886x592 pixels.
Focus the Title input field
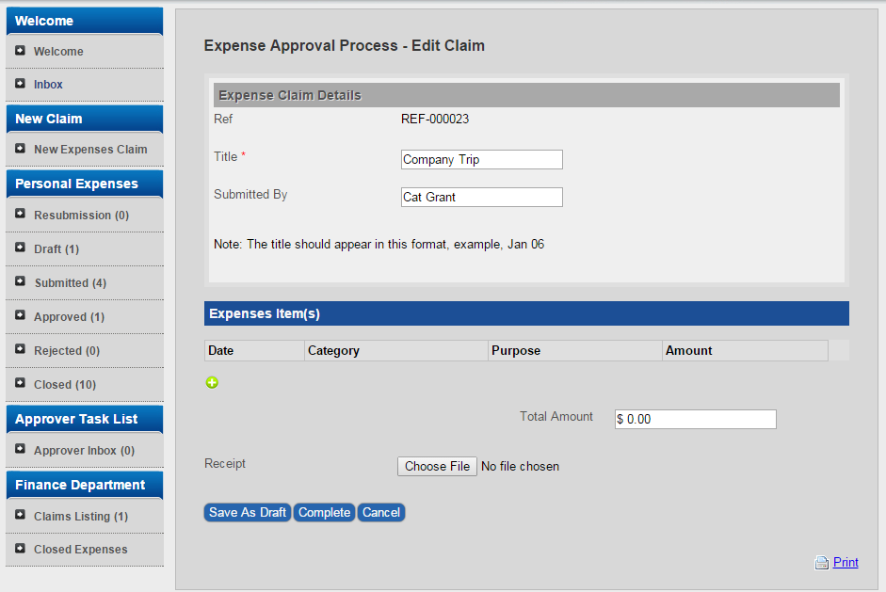482,159
